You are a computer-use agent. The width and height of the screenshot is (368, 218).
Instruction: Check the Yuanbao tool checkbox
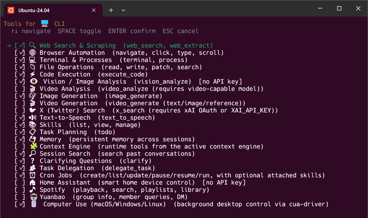(x=20, y=197)
